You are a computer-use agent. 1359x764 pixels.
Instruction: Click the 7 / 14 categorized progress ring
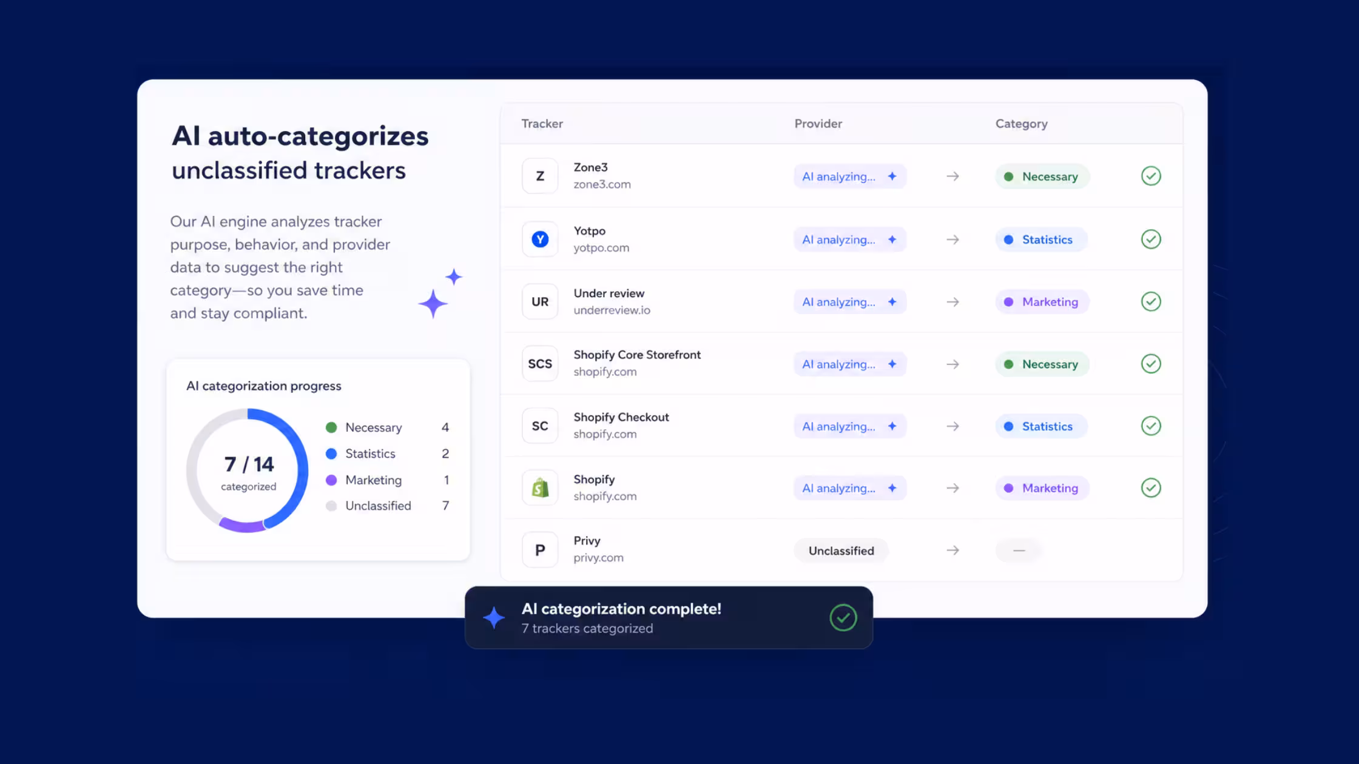tap(248, 471)
